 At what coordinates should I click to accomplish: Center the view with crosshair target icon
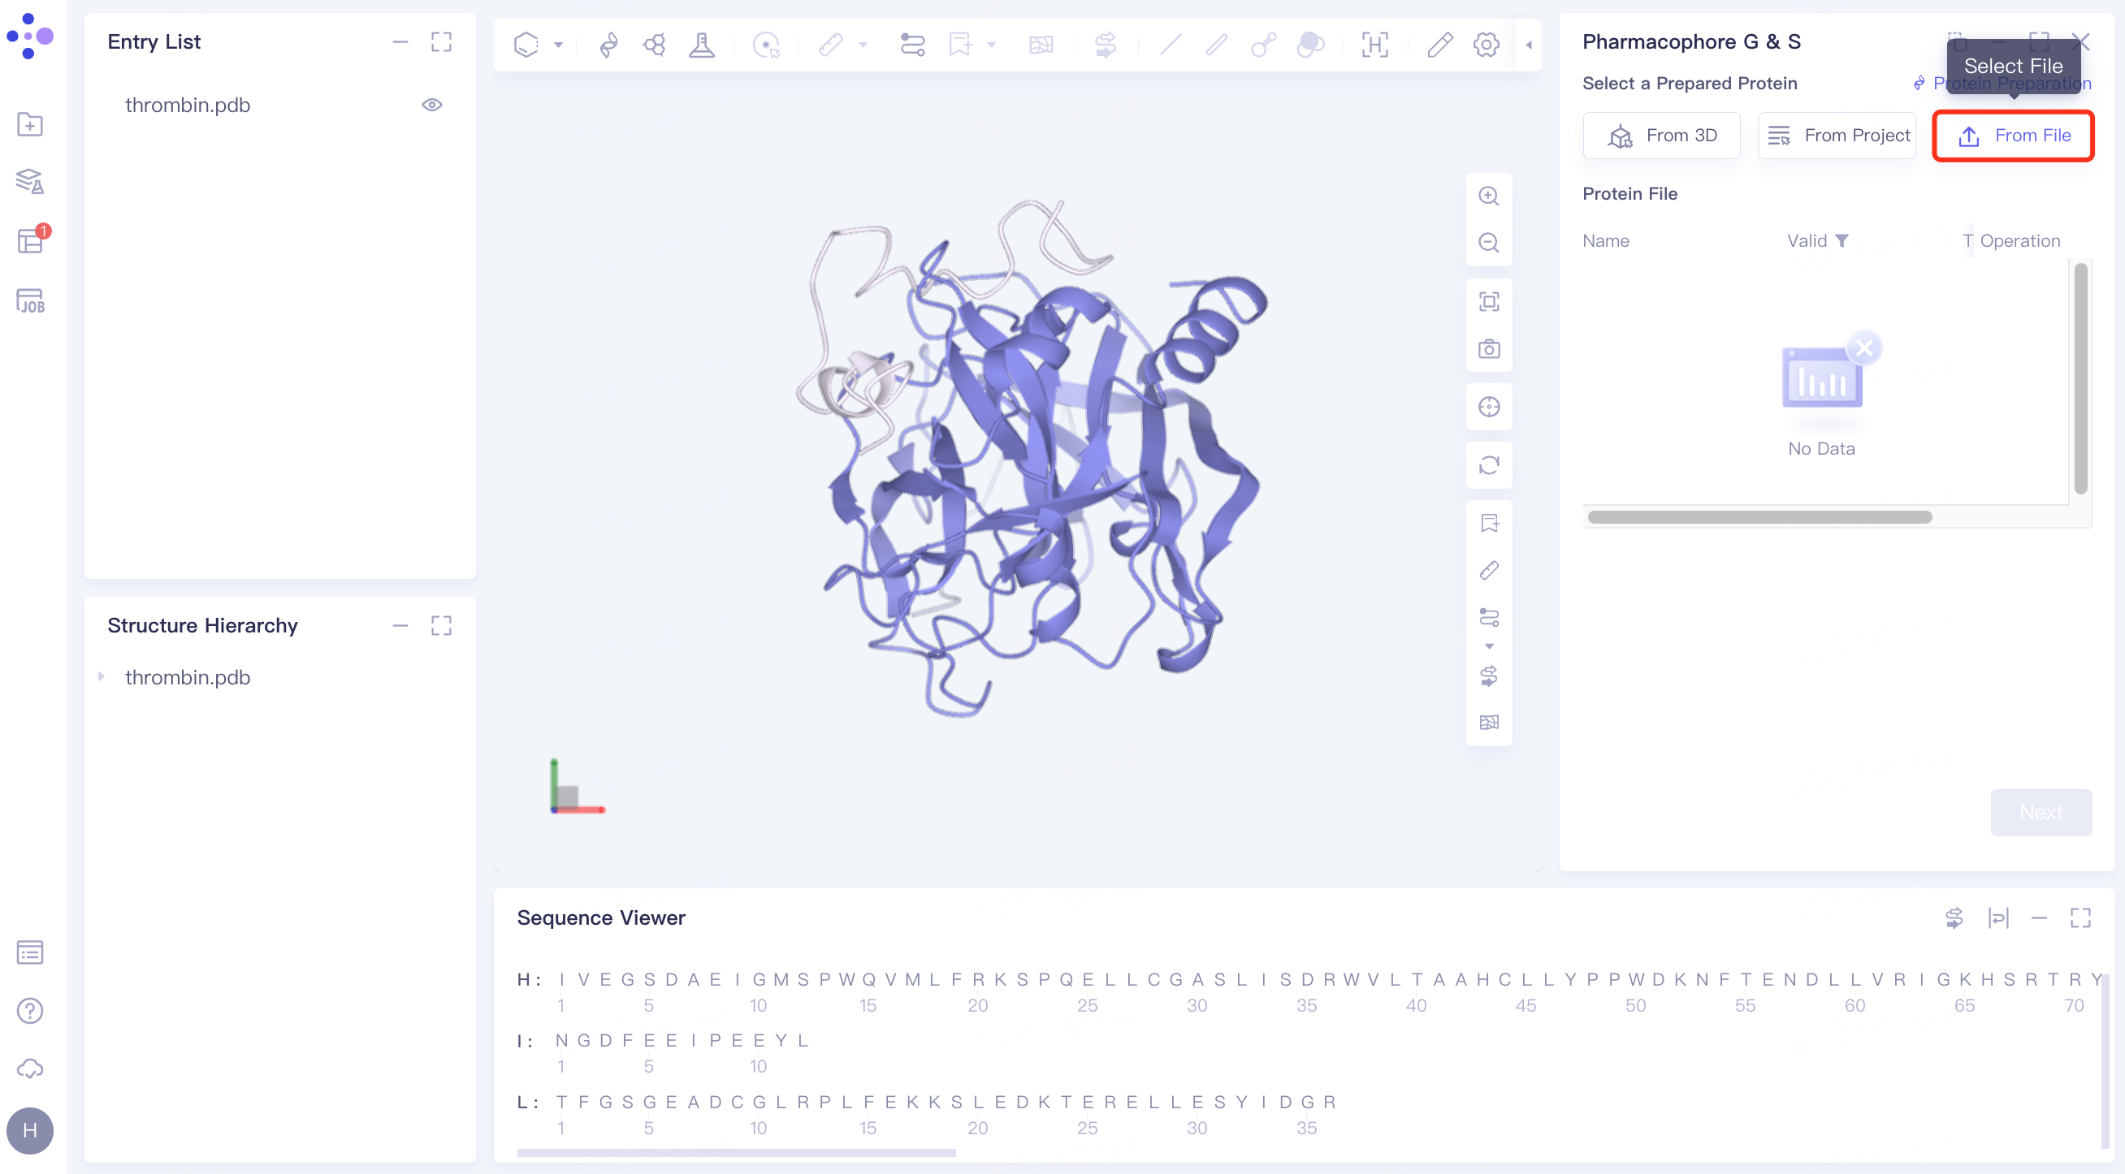(1489, 408)
